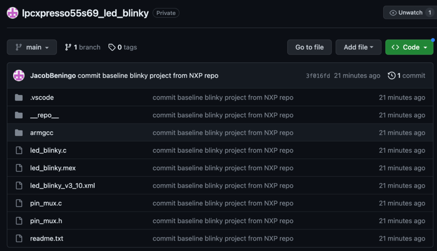This screenshot has width=437, height=251.
Task: Open readme.txt file
Action: coord(47,239)
